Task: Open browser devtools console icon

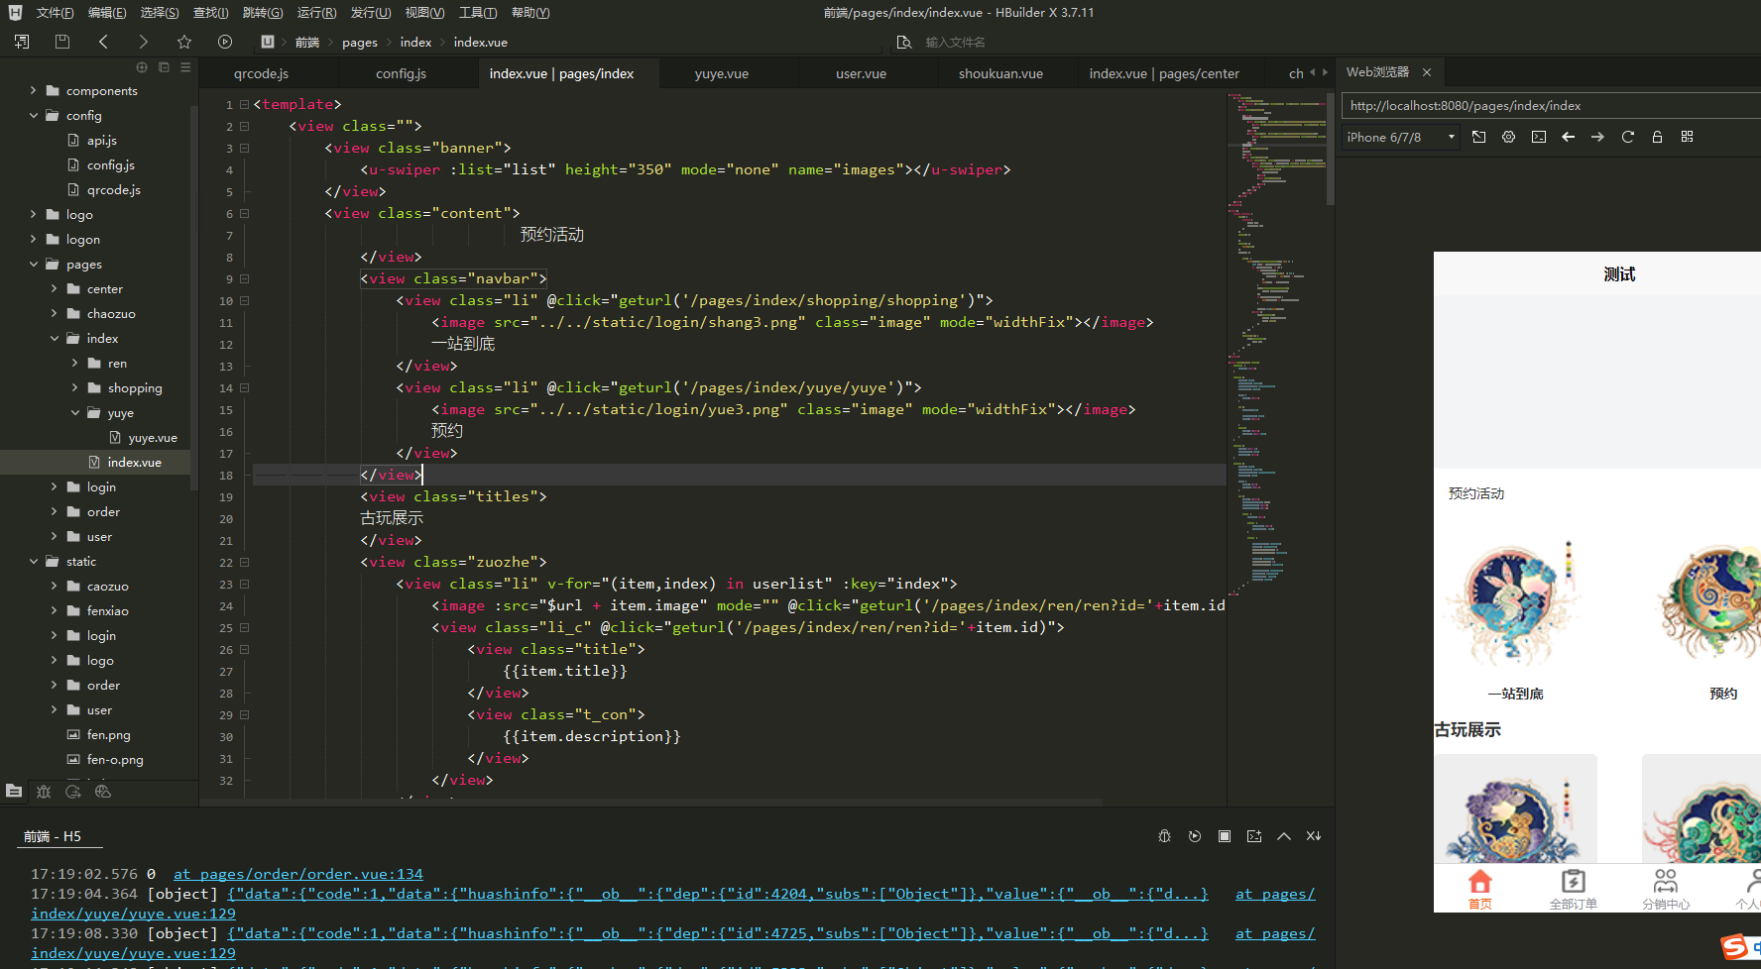Action: (1538, 137)
